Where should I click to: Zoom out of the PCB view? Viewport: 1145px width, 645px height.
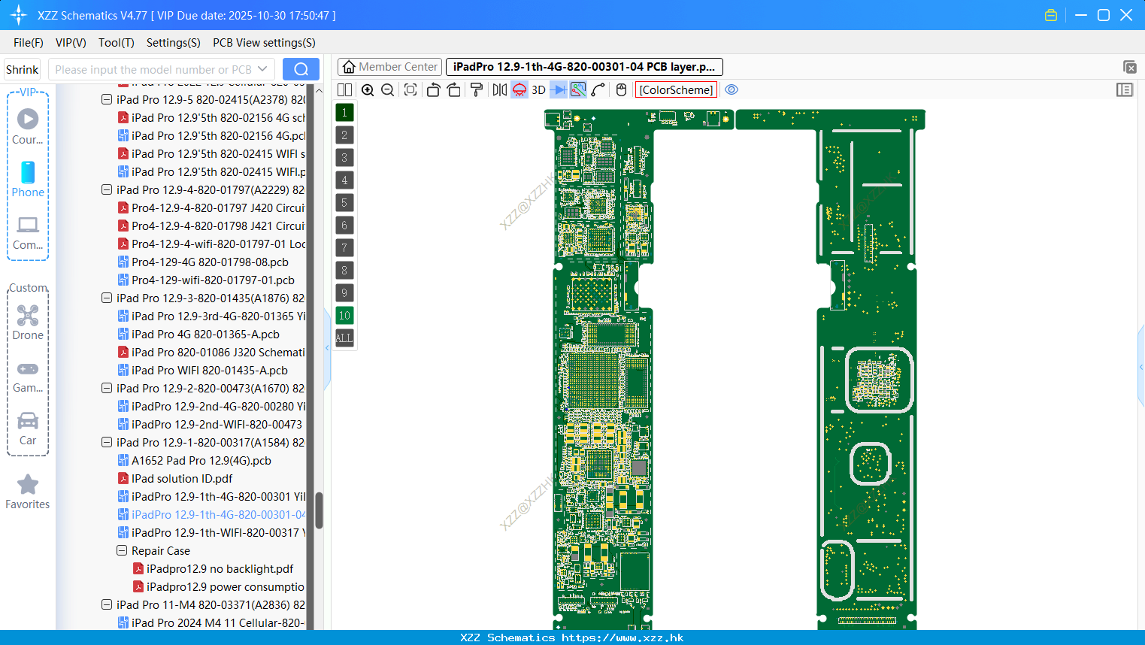point(387,90)
